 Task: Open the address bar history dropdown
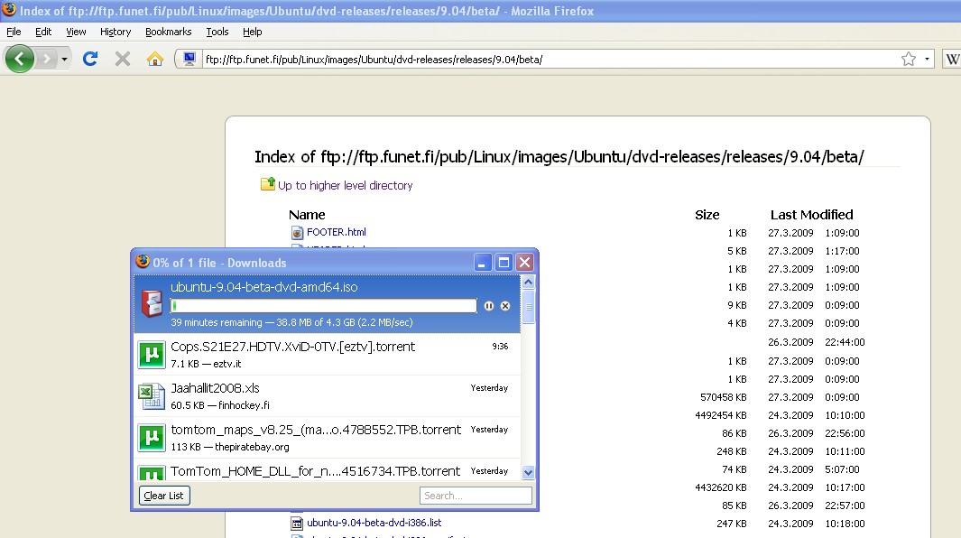(928, 59)
